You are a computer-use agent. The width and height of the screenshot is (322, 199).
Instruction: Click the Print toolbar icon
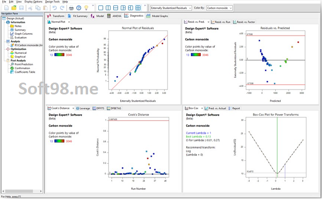point(71,8)
